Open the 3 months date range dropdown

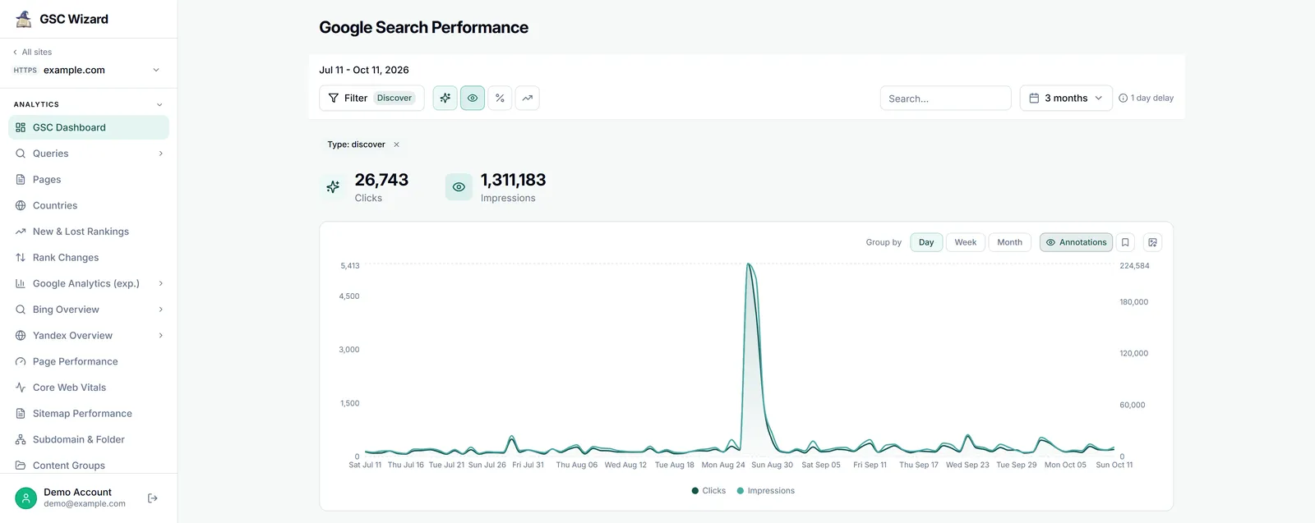tap(1066, 98)
